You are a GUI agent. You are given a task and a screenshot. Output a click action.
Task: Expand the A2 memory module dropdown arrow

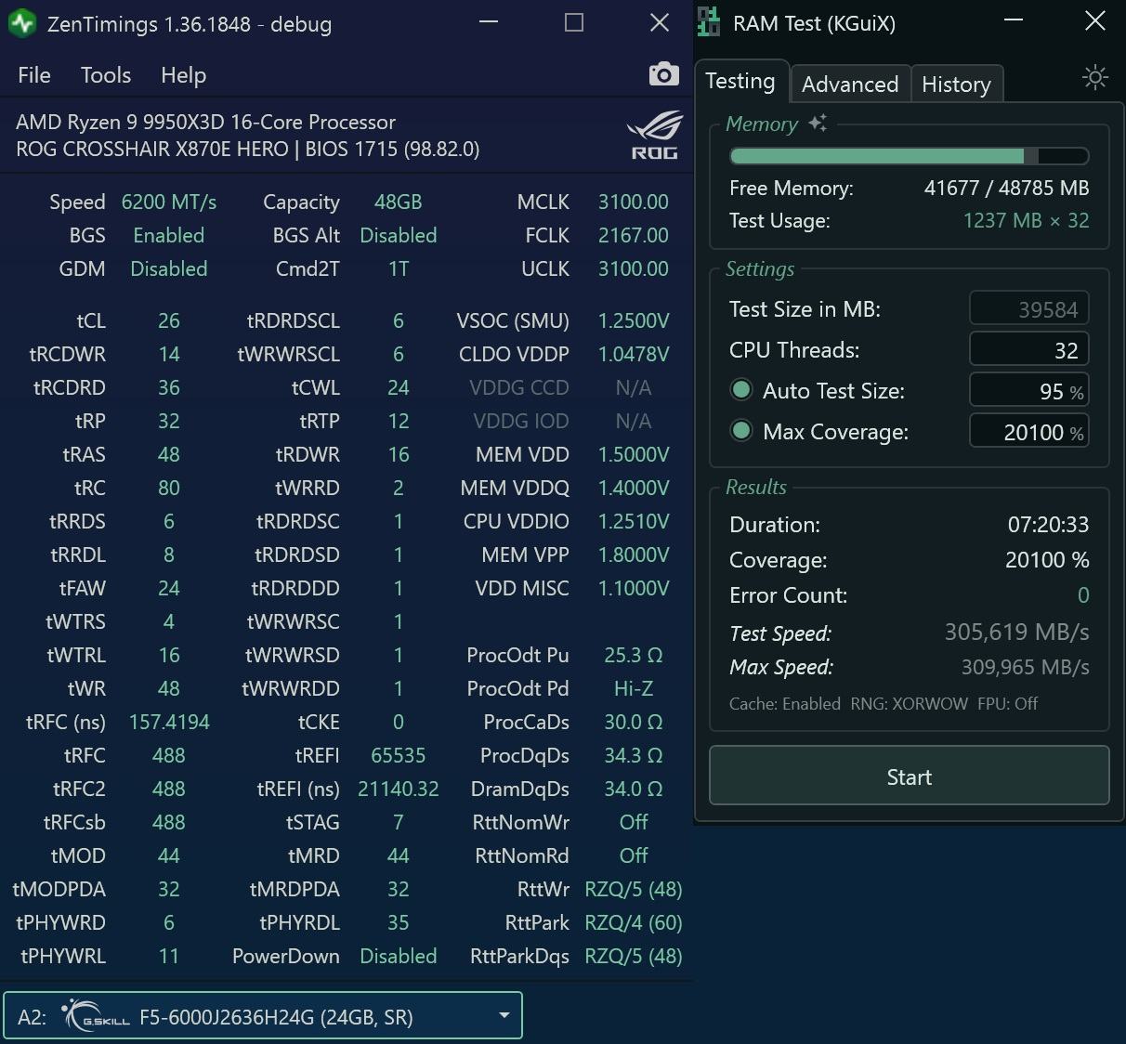504,1015
